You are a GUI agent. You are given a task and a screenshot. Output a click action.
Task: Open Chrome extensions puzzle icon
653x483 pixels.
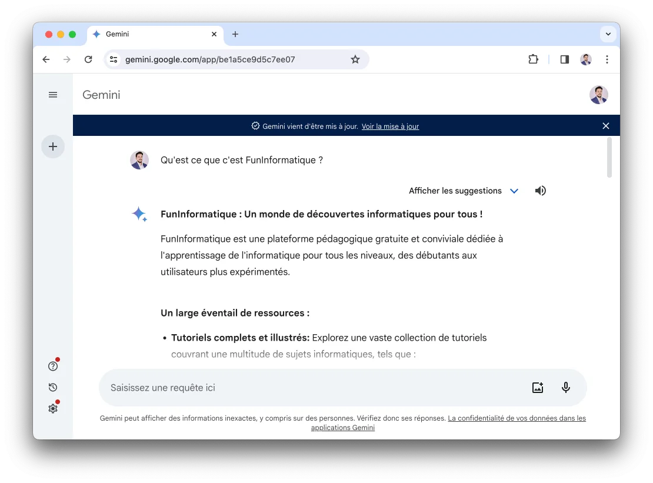point(533,59)
